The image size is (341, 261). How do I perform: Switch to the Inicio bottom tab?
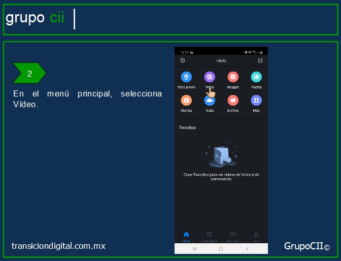(186, 236)
